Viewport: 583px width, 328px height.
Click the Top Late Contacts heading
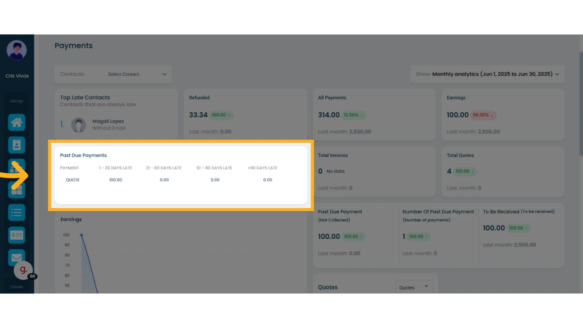click(x=85, y=98)
